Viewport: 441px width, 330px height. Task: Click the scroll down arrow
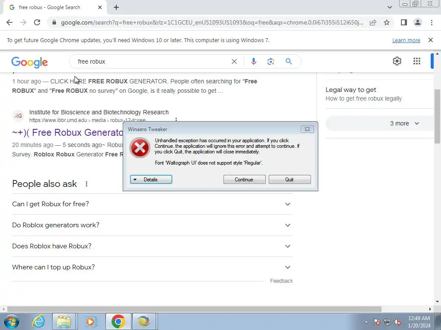437,302
